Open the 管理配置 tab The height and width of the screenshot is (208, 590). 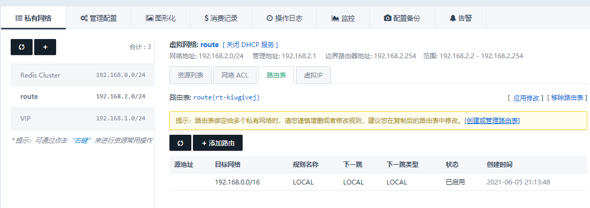pos(98,18)
